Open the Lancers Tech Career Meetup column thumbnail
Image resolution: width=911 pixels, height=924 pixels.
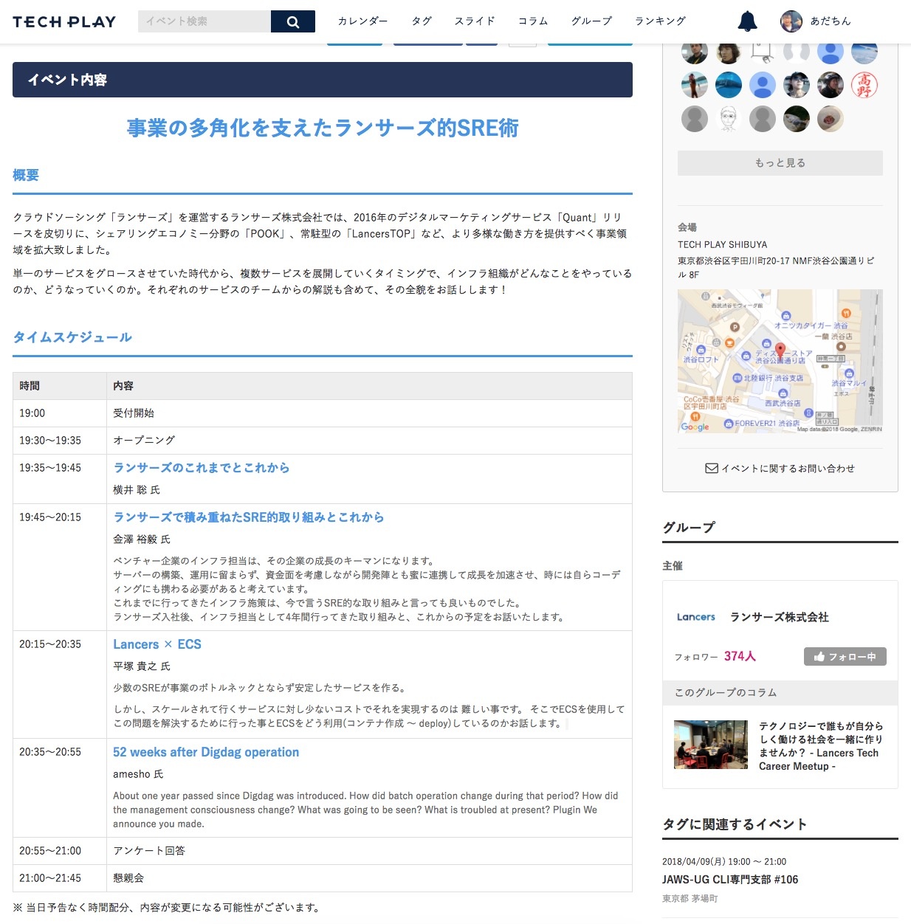pos(710,745)
